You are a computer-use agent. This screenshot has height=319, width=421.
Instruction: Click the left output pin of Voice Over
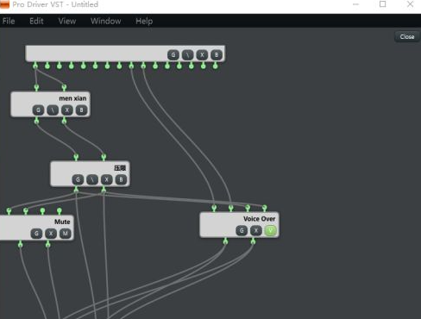(225, 241)
